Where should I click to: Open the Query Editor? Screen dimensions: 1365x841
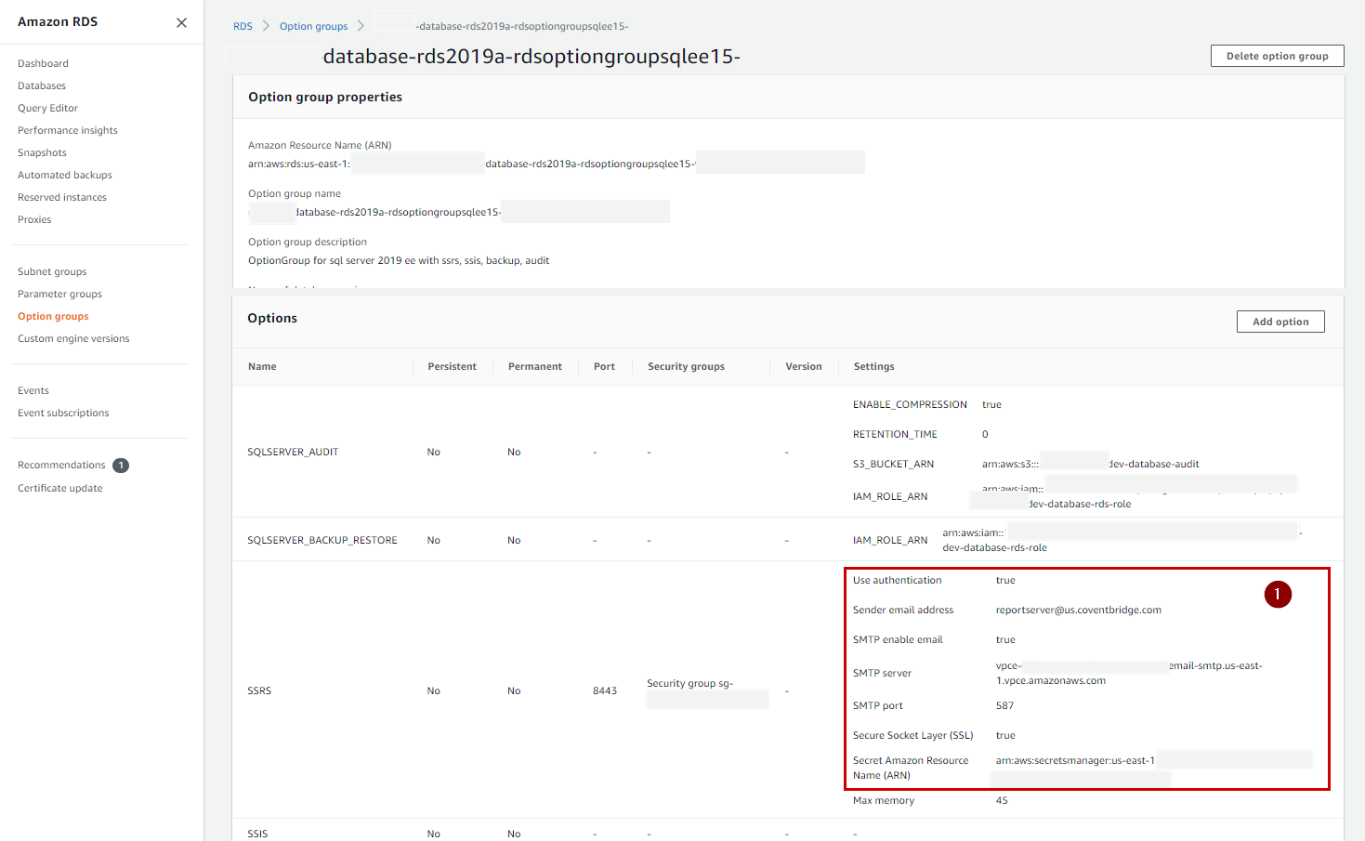click(46, 107)
